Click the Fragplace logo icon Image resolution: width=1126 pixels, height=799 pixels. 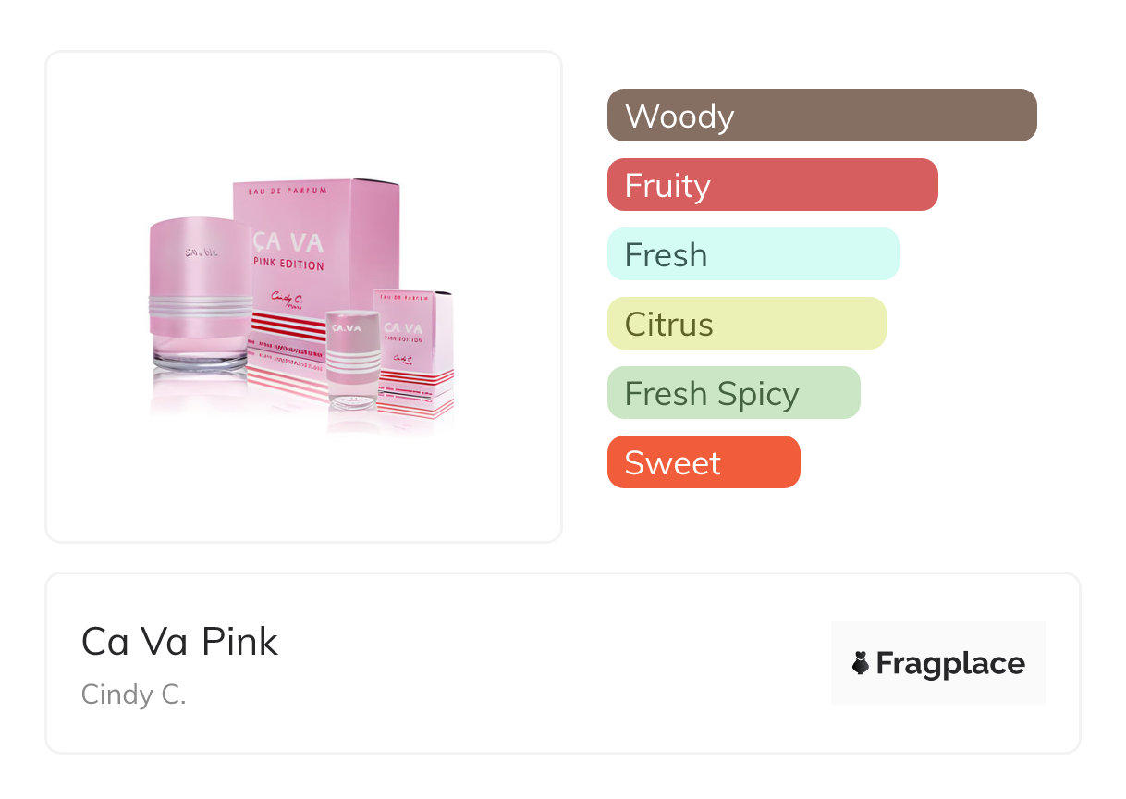(861, 663)
